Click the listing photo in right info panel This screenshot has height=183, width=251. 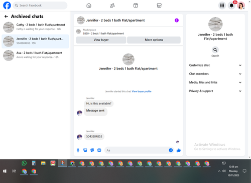(215, 24)
